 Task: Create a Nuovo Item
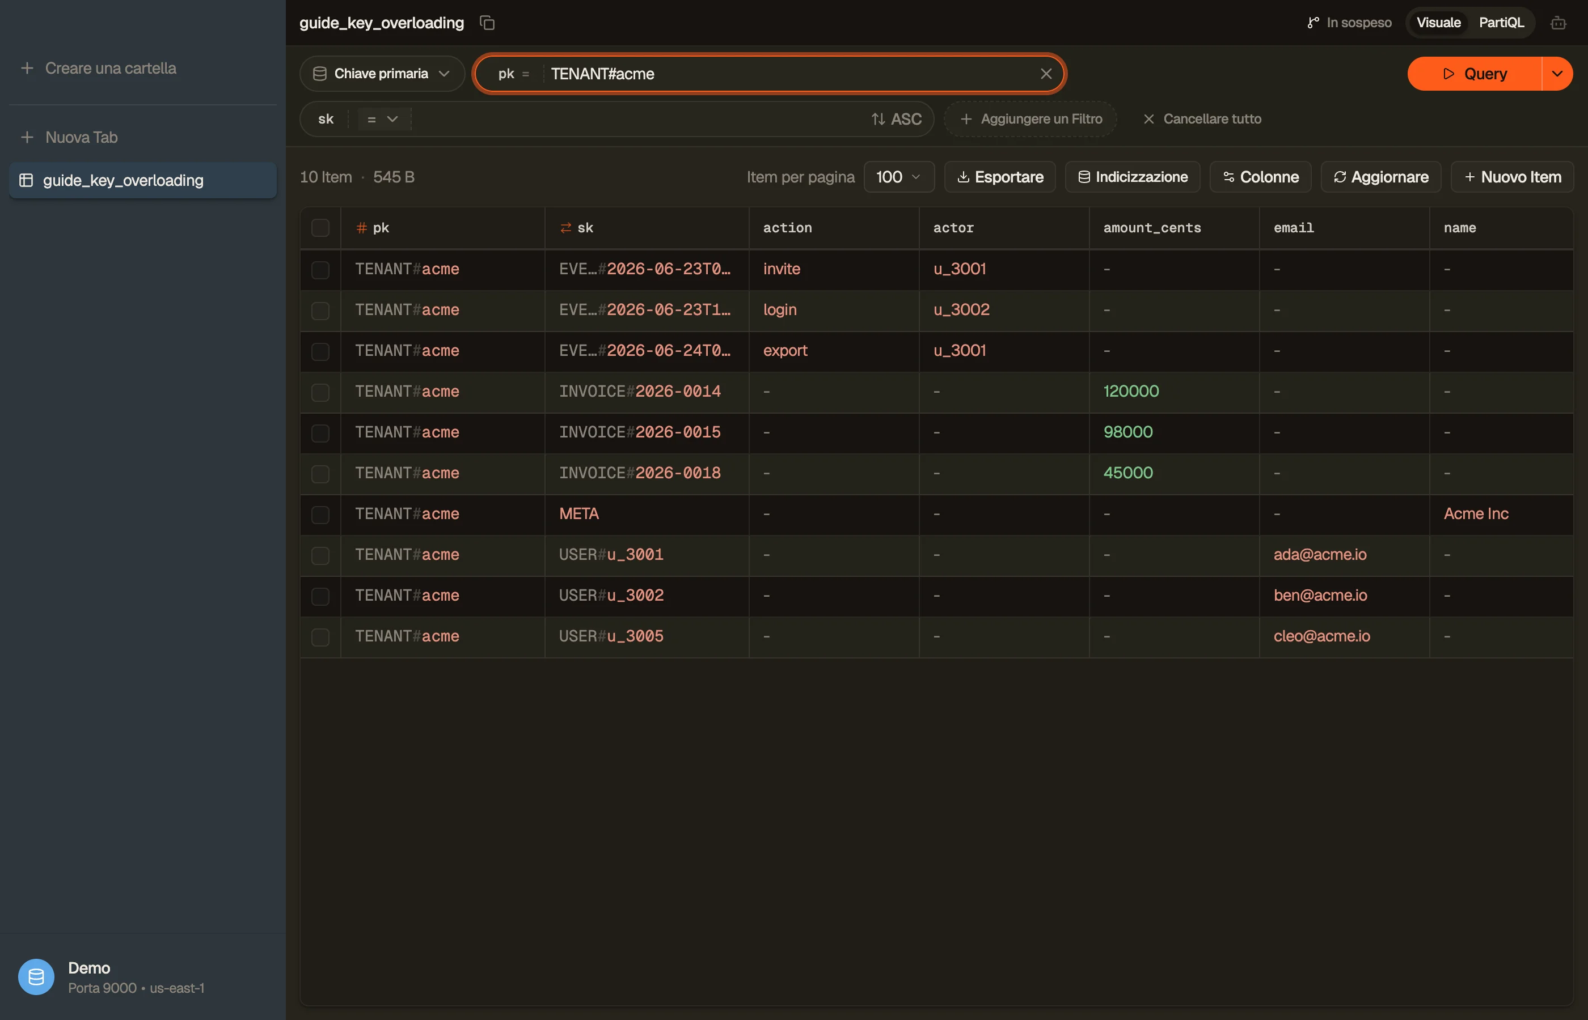pyautogui.click(x=1513, y=177)
